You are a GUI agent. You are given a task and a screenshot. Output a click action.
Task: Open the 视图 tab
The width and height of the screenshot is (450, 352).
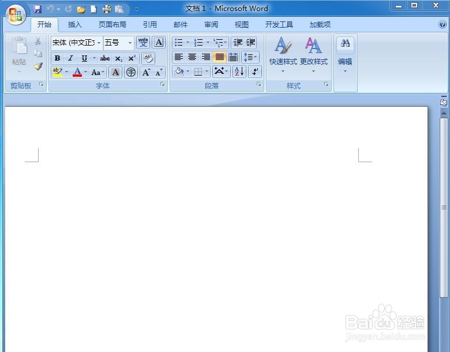point(241,25)
